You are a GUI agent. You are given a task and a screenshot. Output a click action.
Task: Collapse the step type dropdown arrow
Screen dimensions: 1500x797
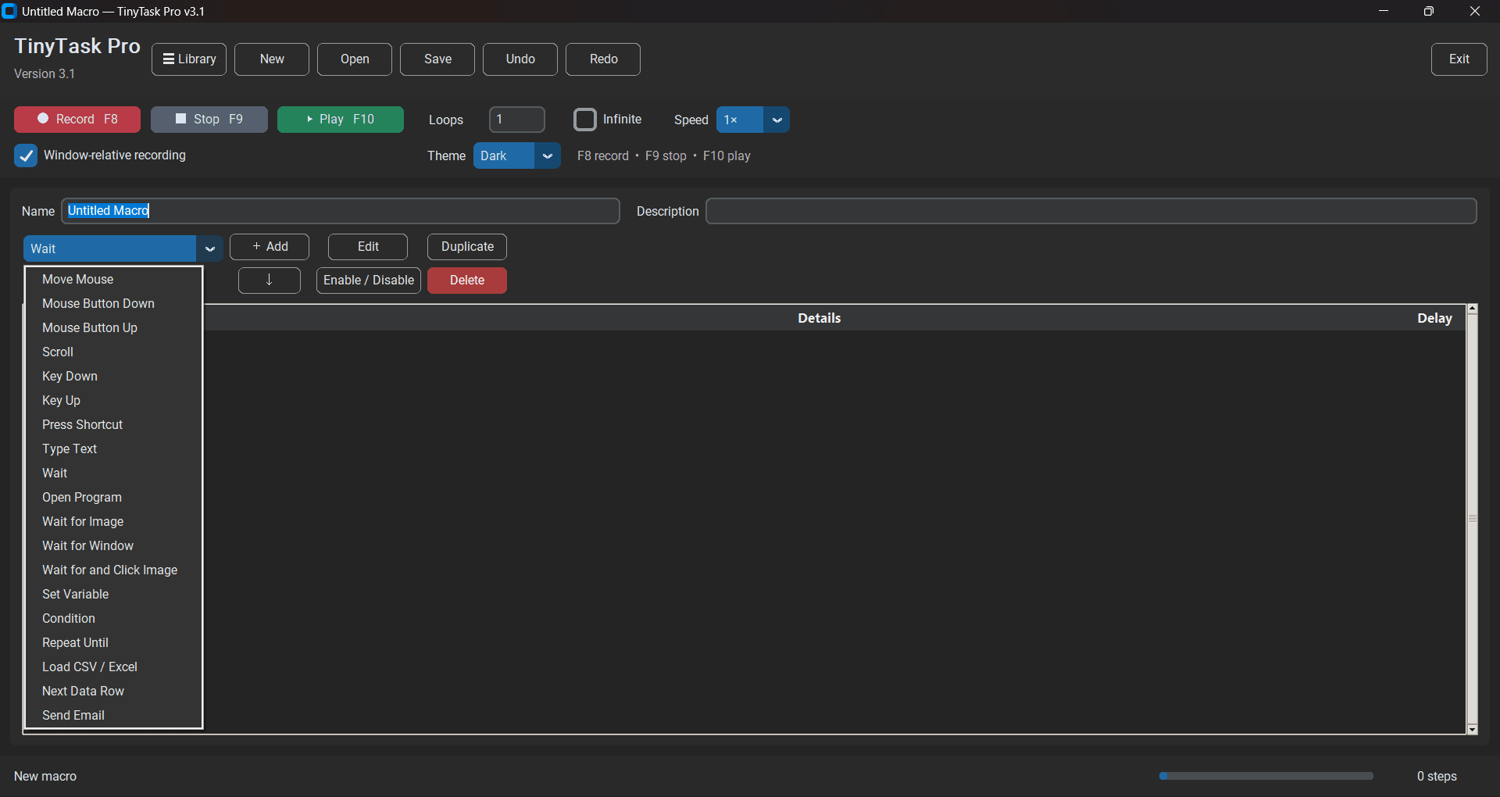(x=209, y=248)
